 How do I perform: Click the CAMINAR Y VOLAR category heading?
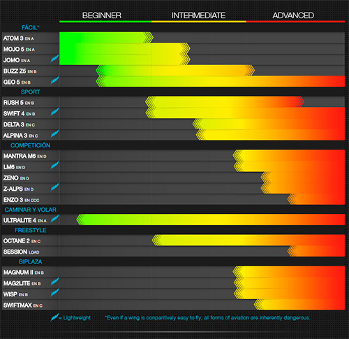tap(30, 210)
